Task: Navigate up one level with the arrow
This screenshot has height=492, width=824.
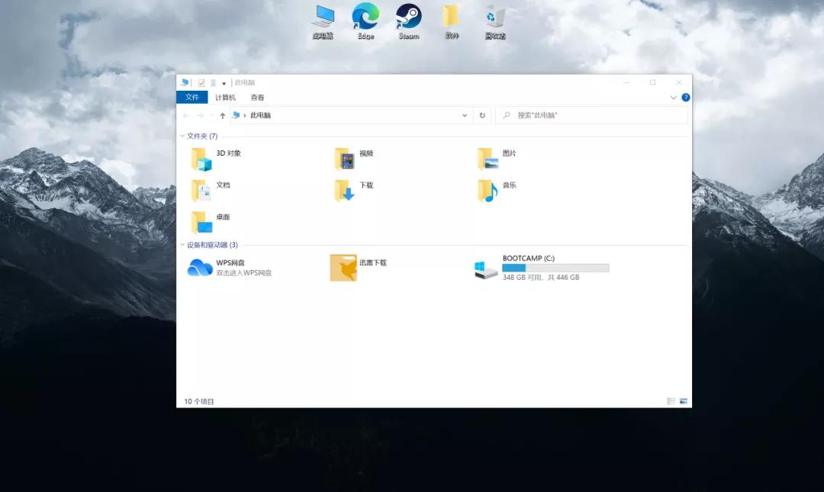Action: [x=222, y=114]
